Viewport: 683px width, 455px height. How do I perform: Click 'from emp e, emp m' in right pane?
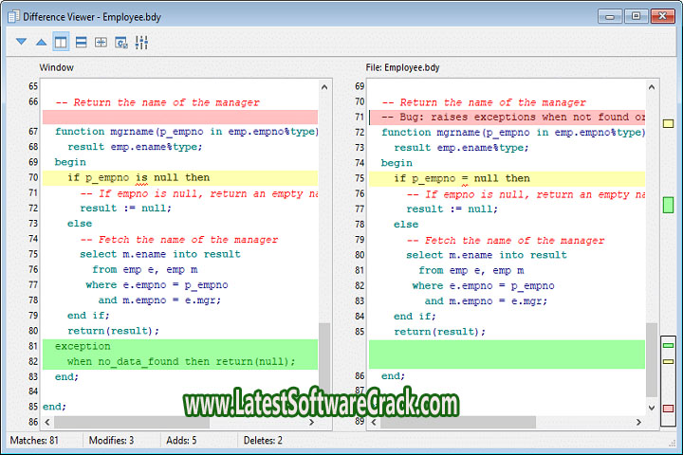pos(471,270)
